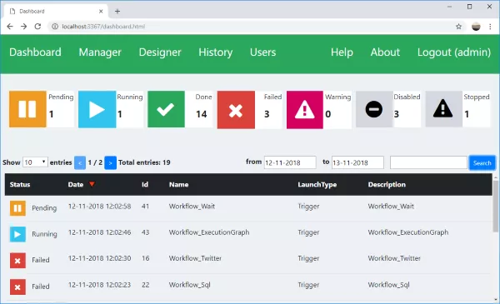Click the browser forward arrow

coord(24,27)
